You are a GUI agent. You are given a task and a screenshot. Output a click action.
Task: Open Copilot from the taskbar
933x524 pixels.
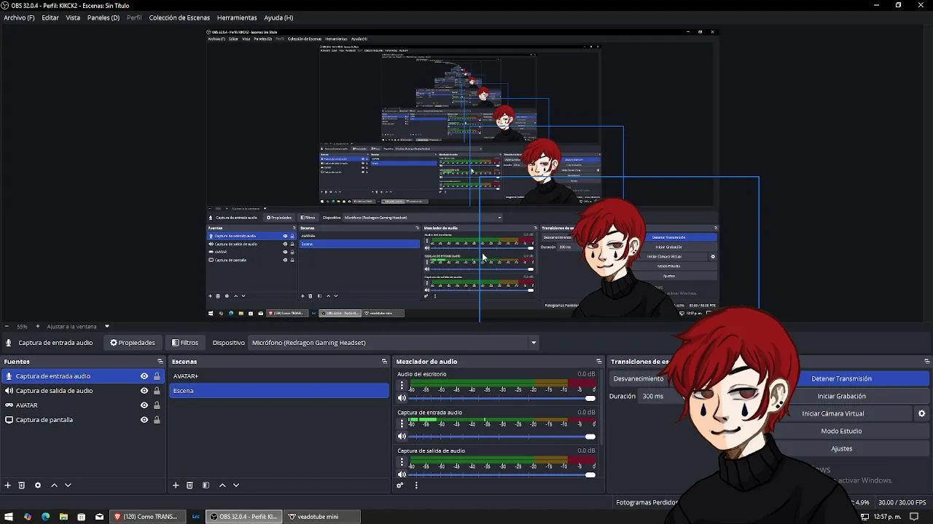click(28, 517)
